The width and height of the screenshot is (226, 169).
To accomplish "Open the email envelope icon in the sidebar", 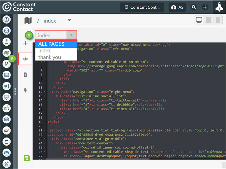I will pos(6,30).
